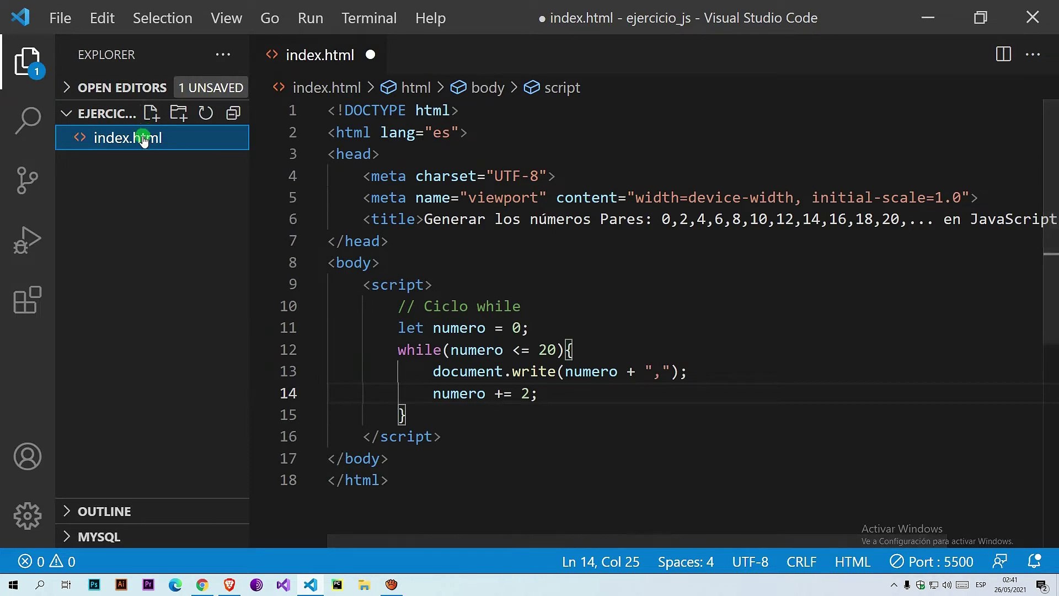The image size is (1059, 596).
Task: Select the index.html editor tab
Action: 317,55
